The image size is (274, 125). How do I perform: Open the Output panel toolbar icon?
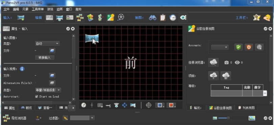(100, 18)
